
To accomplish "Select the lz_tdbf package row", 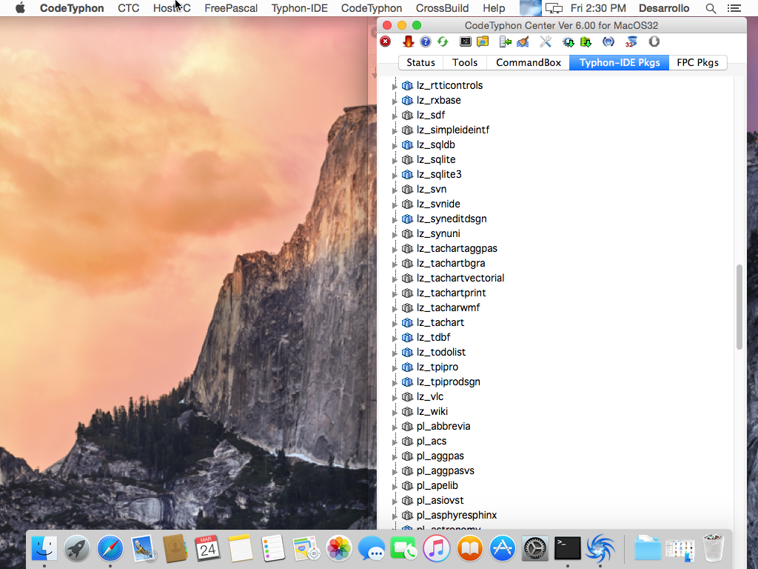I will [433, 337].
